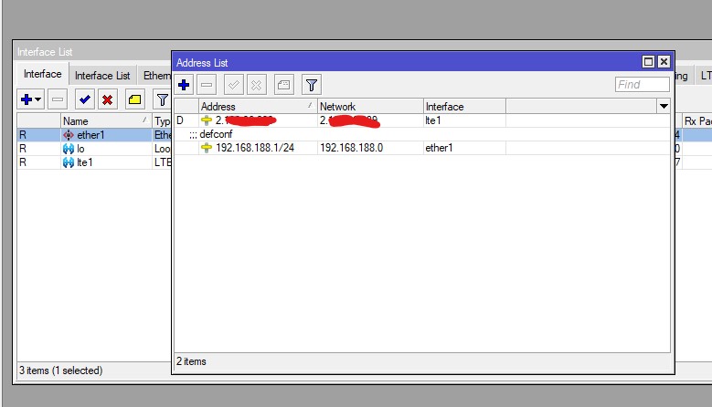Click yellow comment icon in Interface List
712x407 pixels.
[x=134, y=99]
